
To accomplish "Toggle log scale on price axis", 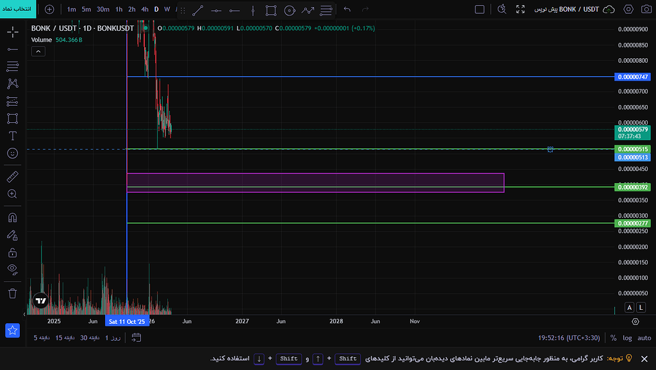I will tap(627, 338).
